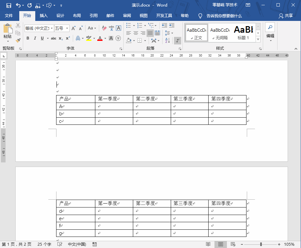Increase the paragraph indent
This screenshot has width=301, height=248.
172,25
